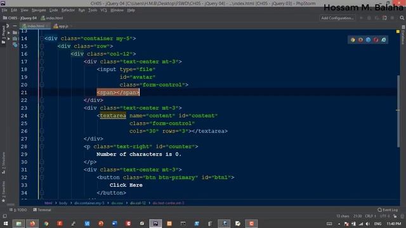
Task: Select 'div.row' in the editor breadcrumb
Action: coord(117,203)
